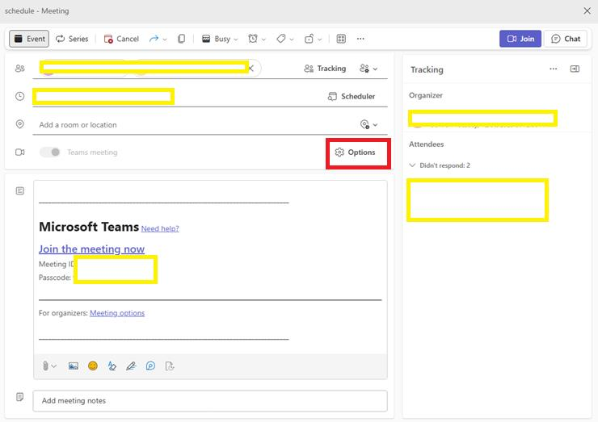This screenshot has width=598, height=422.
Task: Click the Add a room or location field
Action: click(195, 124)
